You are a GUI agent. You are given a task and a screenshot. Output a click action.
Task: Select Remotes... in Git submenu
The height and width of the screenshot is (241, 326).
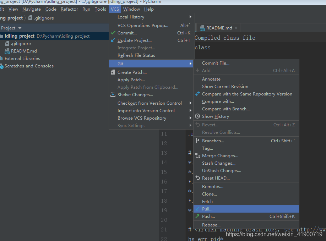246,187
